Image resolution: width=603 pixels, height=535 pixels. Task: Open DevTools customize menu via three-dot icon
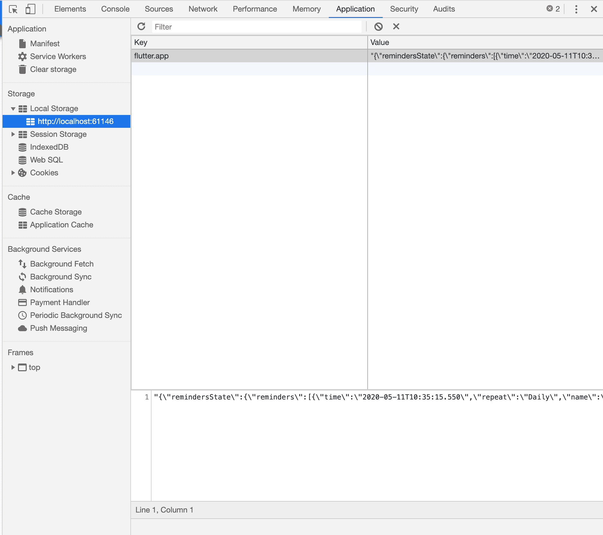tap(576, 9)
